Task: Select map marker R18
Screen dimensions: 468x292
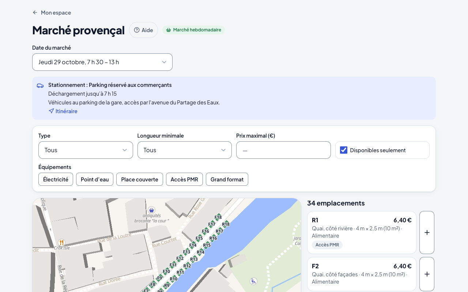Action: 226,224
